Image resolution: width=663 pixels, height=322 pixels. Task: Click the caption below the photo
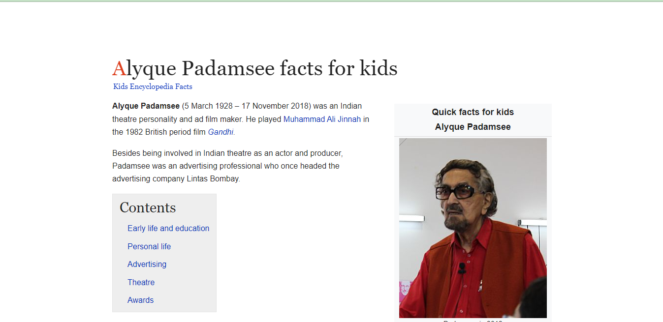pyautogui.click(x=473, y=321)
